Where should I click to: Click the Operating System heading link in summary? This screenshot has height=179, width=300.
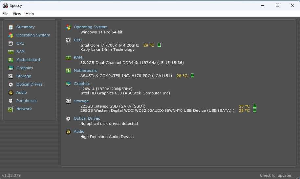[x=91, y=27]
